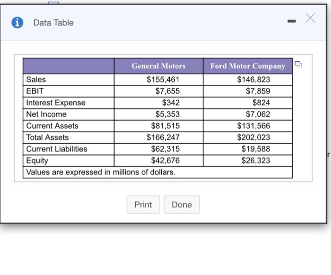The image size is (331, 275).
Task: Select Ford net income $7,062
Action: pos(258,114)
